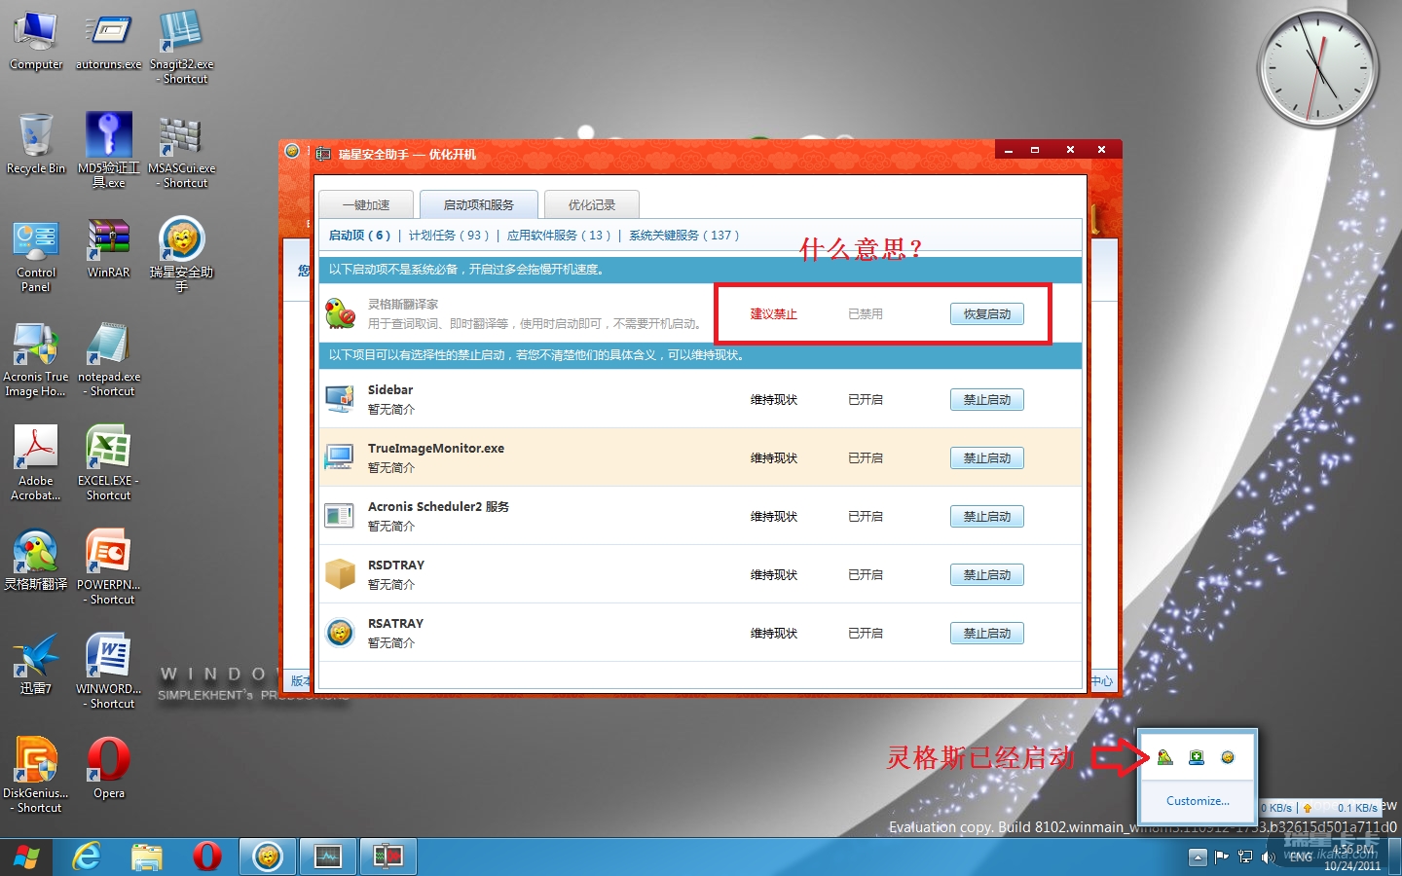The height and width of the screenshot is (876, 1402).
Task: Click the RSDTRAY box icon
Action: 340,574
